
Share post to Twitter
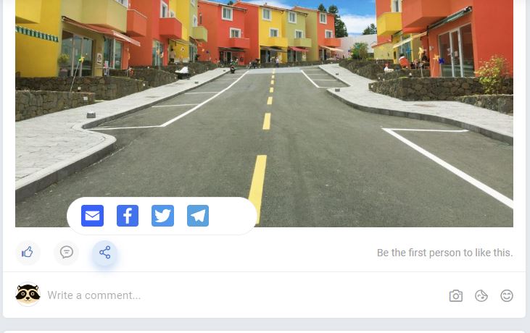[x=162, y=216]
